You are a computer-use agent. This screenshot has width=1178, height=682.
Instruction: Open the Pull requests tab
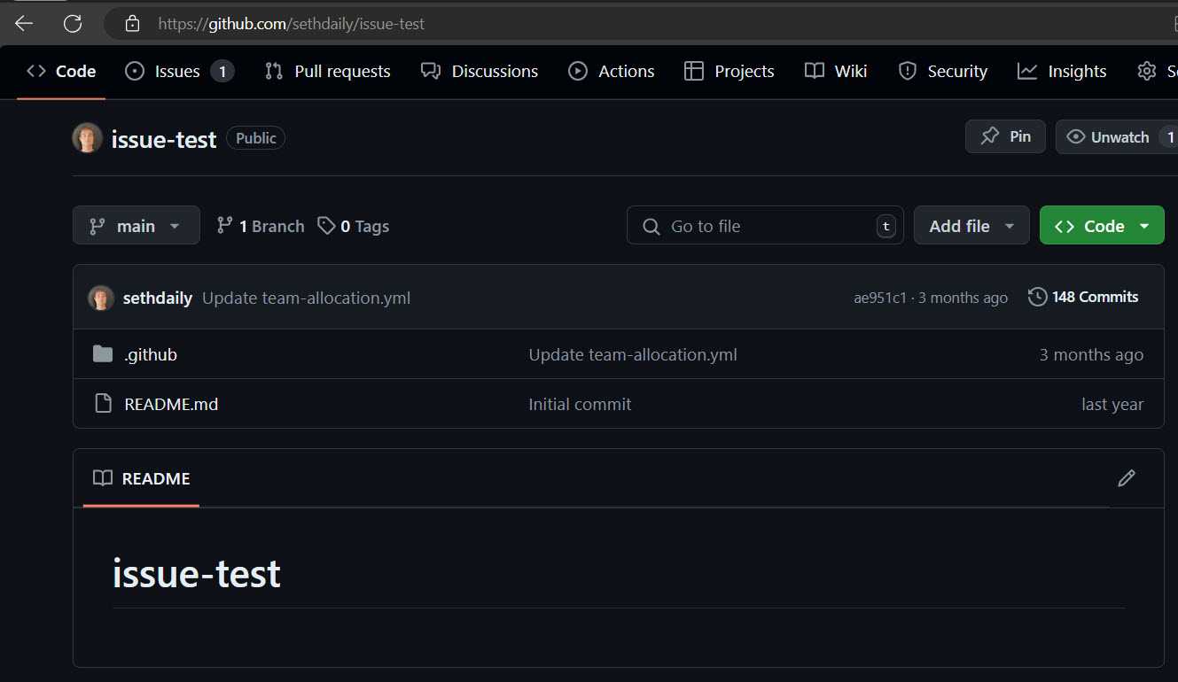(x=328, y=72)
